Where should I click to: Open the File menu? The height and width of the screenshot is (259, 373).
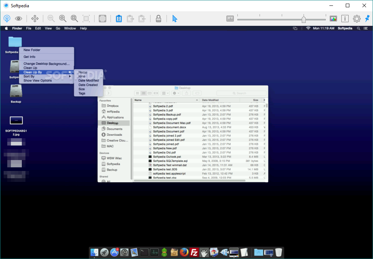(29, 28)
